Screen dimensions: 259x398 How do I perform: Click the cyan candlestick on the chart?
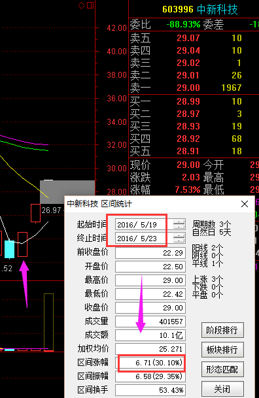pos(9,249)
